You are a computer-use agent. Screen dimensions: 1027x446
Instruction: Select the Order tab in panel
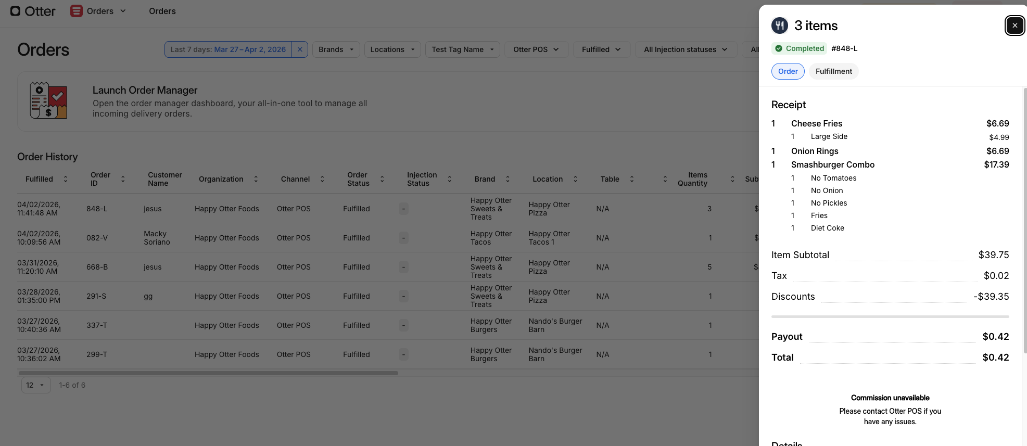point(788,71)
